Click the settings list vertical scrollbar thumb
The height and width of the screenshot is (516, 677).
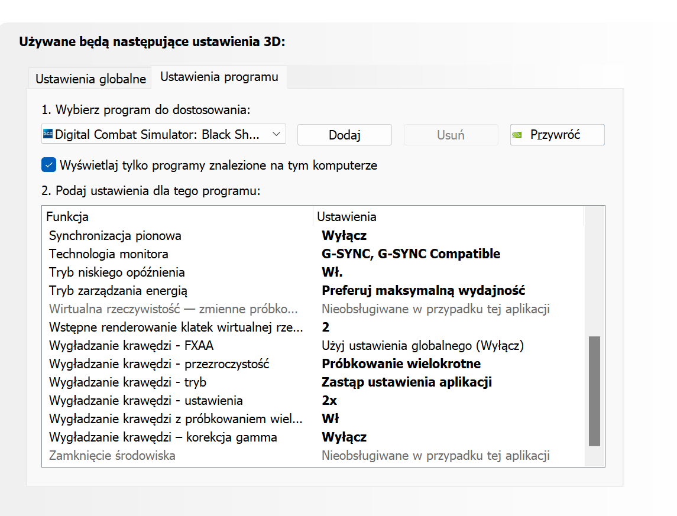pos(595,391)
